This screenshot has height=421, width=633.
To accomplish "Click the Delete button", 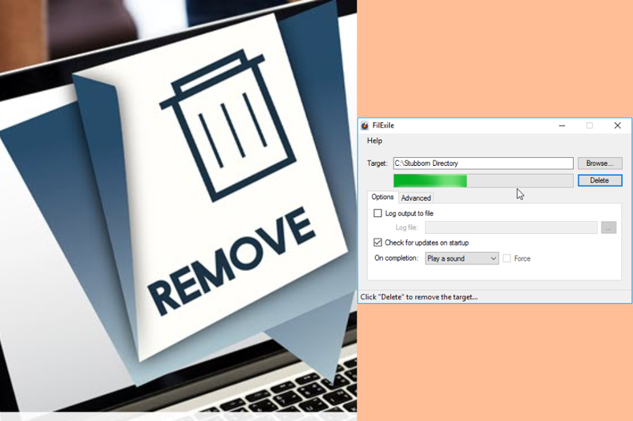I will click(x=600, y=181).
